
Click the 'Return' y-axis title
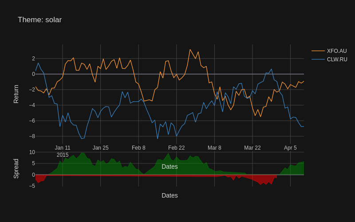point(16,94)
